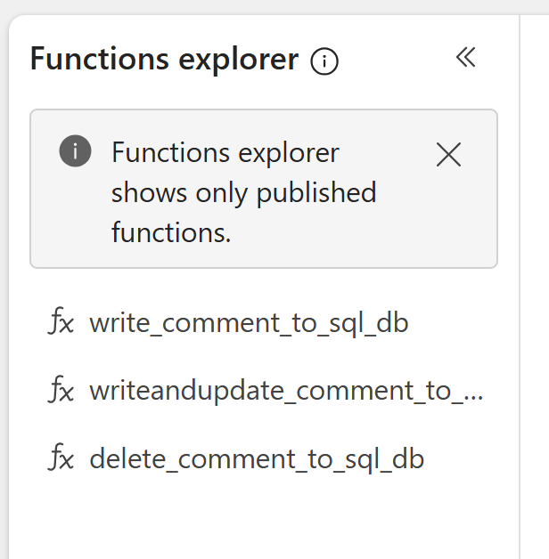
Task: Collapse the Functions explorer panel with double chevron
Action: tap(465, 59)
